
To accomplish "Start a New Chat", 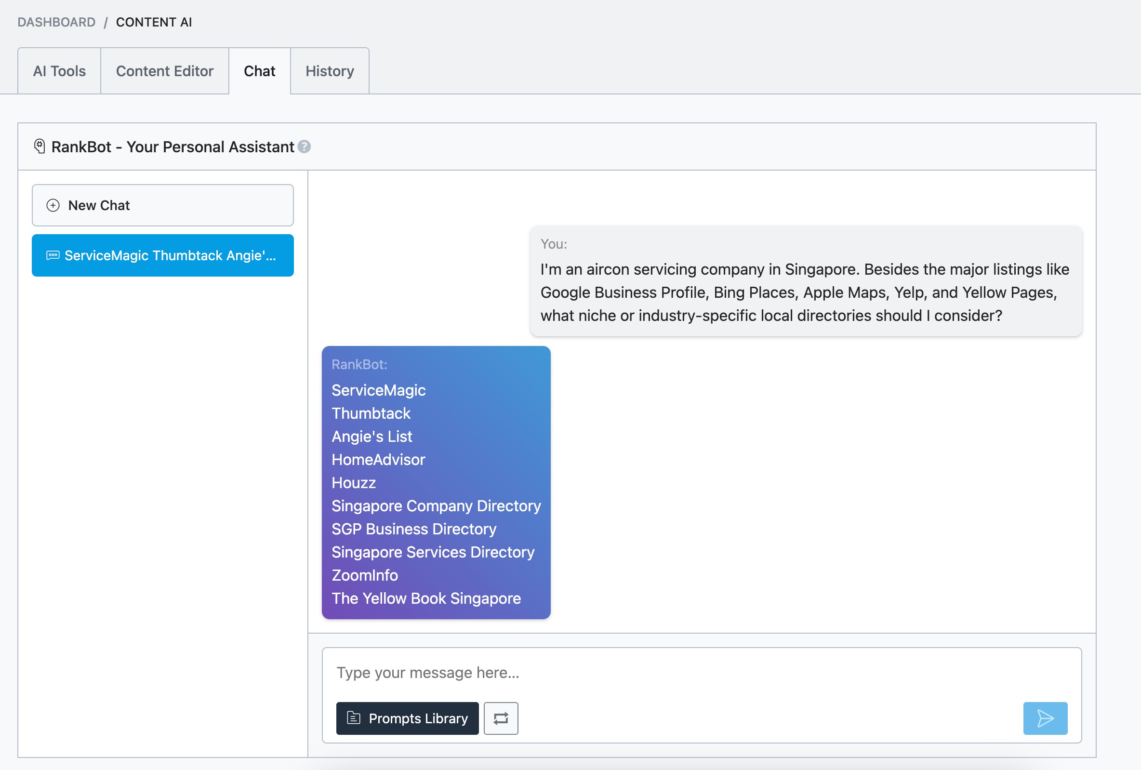I will [162, 205].
